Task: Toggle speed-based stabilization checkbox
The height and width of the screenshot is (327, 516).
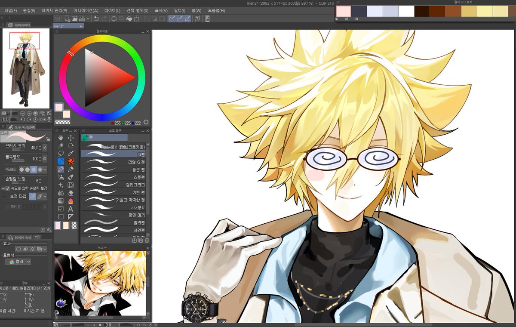Action: click(7, 188)
